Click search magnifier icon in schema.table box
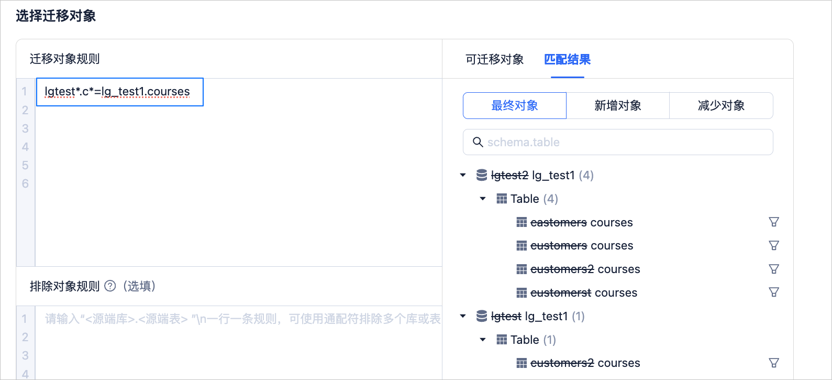 [478, 142]
